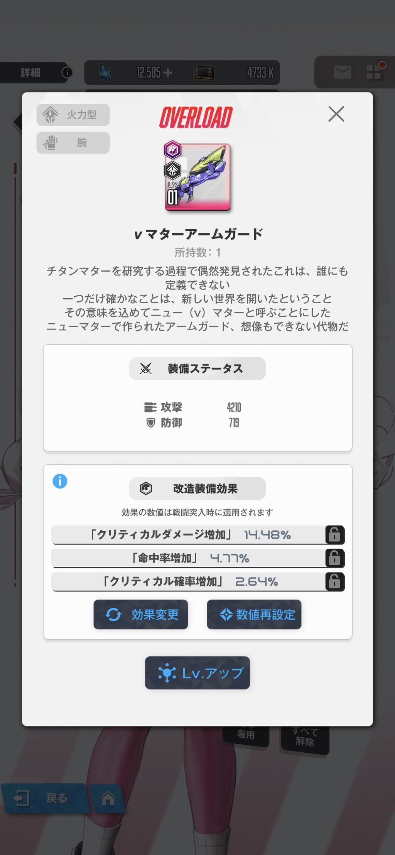Tap the home icon button
The width and height of the screenshot is (395, 855).
coord(108,798)
